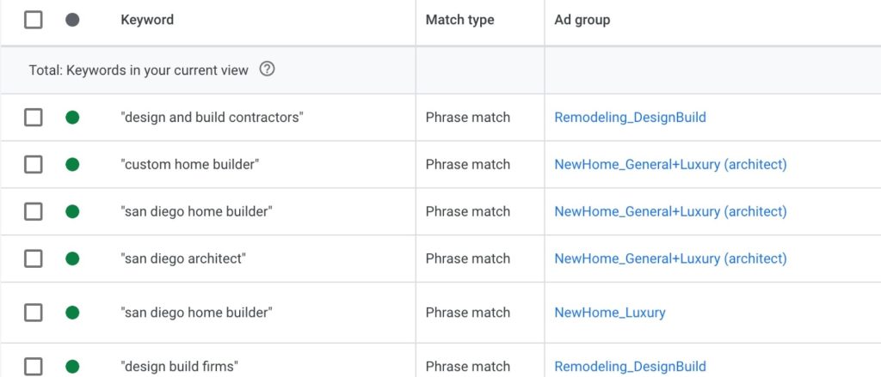The image size is (881, 377).
Task: Check the "design build firms" row checkbox
Action: 34,367
